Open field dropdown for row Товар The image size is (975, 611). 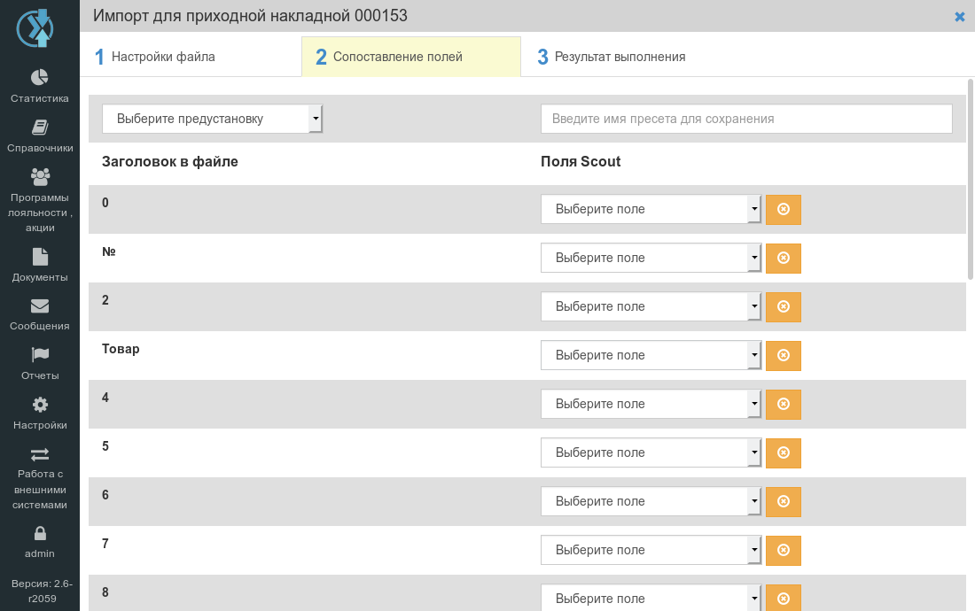[x=651, y=355]
